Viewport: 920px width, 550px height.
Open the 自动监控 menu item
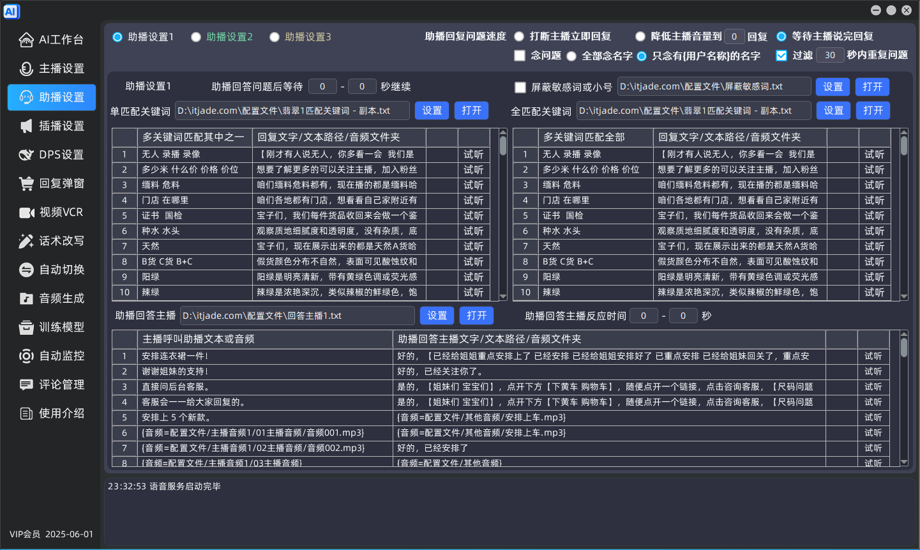52,356
